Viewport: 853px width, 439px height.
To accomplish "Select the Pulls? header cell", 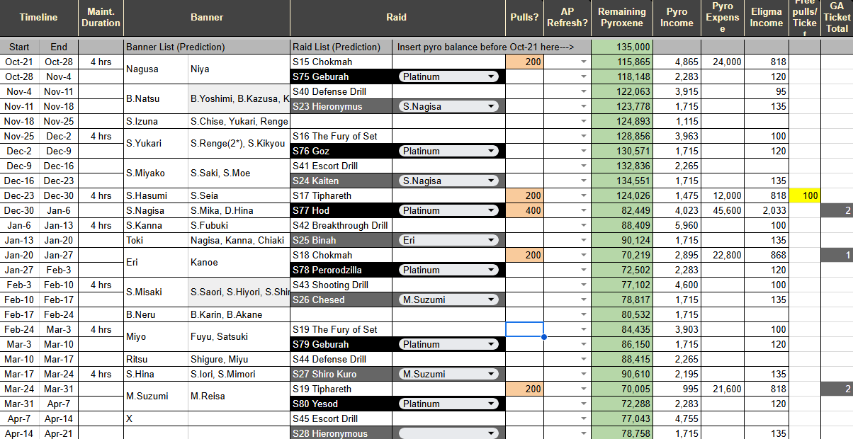I will tap(524, 18).
